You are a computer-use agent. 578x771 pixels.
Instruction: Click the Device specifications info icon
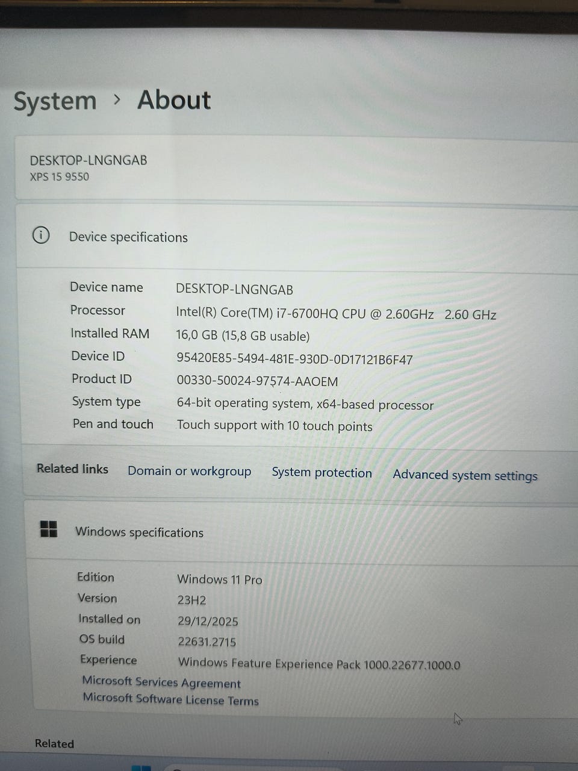pos(41,235)
